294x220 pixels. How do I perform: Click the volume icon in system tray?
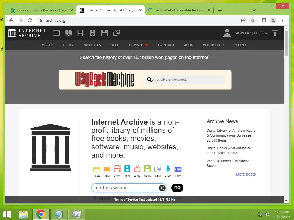267,214
